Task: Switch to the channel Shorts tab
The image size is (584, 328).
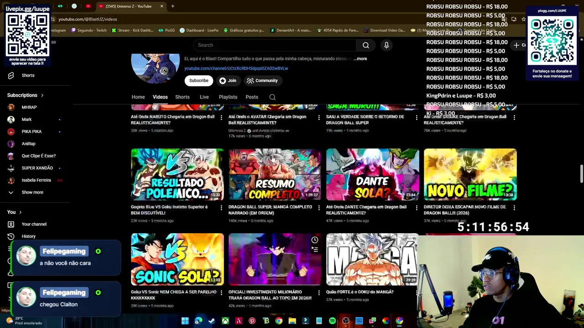Action: click(182, 97)
